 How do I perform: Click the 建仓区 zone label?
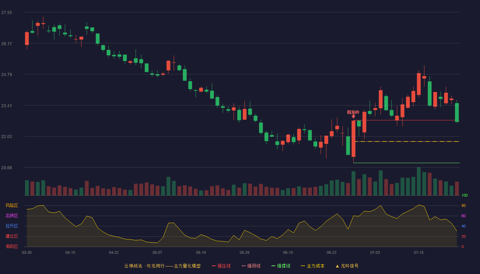[12, 236]
